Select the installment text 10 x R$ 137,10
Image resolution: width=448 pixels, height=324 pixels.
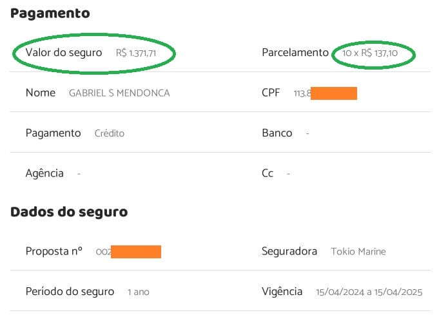point(370,53)
